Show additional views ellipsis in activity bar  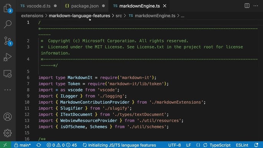coord(8,90)
